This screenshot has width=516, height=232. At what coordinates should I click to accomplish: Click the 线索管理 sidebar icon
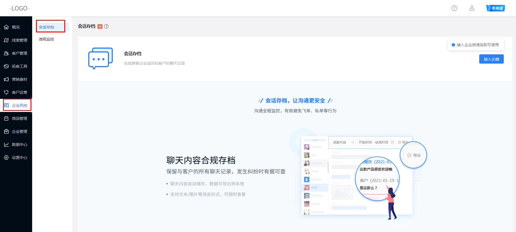point(6,40)
